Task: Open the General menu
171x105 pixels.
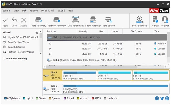Action: (x=7, y=10)
